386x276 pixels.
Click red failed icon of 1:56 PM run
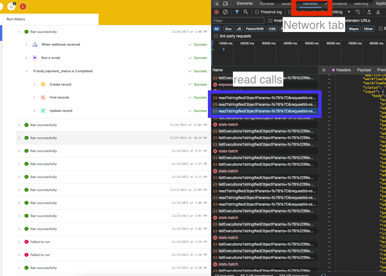click(27, 255)
